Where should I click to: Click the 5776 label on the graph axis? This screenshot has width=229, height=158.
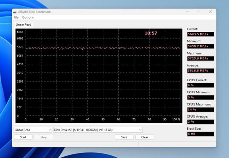[20, 47]
